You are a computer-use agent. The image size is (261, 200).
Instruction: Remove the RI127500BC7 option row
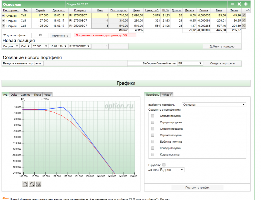coord(244,21)
